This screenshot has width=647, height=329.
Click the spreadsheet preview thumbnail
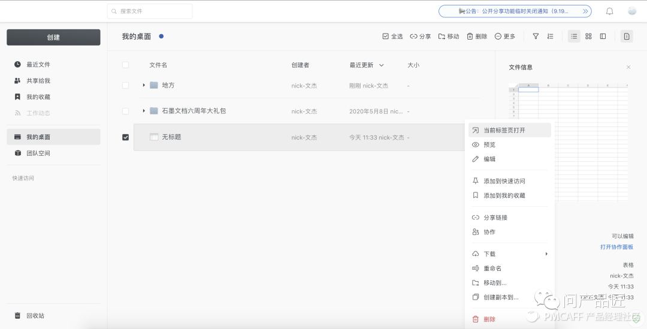(x=568, y=143)
